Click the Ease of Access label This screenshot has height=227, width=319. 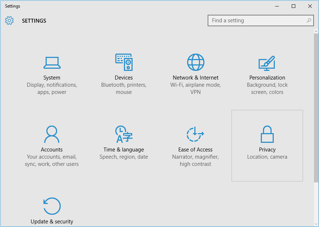coord(195,150)
